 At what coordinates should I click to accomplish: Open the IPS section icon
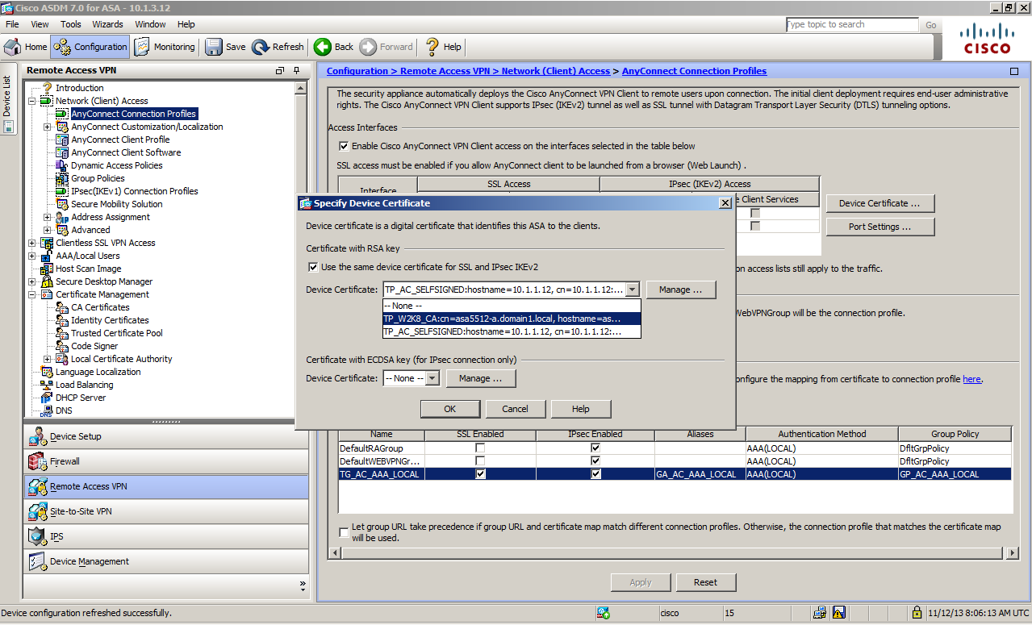(x=38, y=536)
